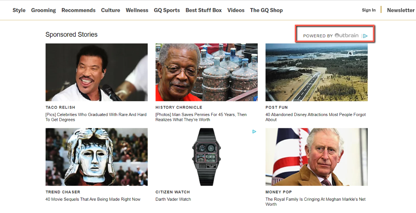
Task: Click the Royal Family Meghan Markle story headline
Action: tap(315, 202)
